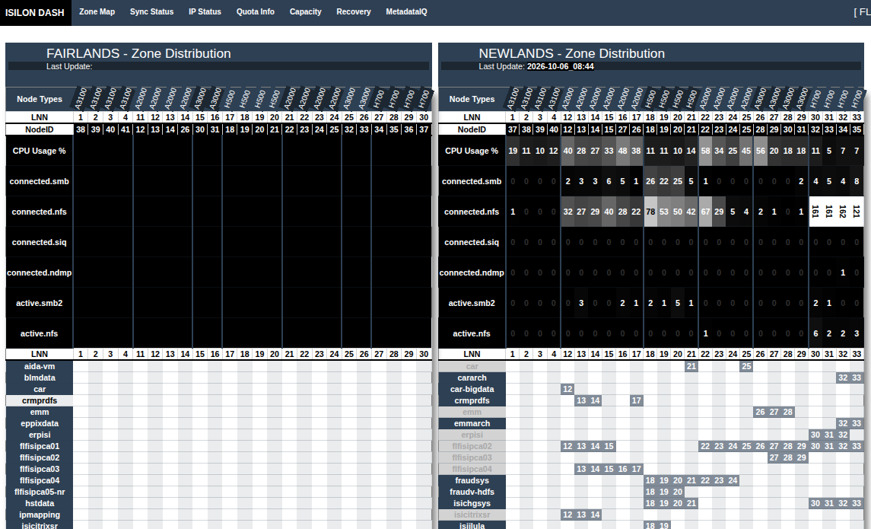Screen dimensions: 871x529
Task: Click NEWLANDS Node Types header
Action: (x=472, y=99)
